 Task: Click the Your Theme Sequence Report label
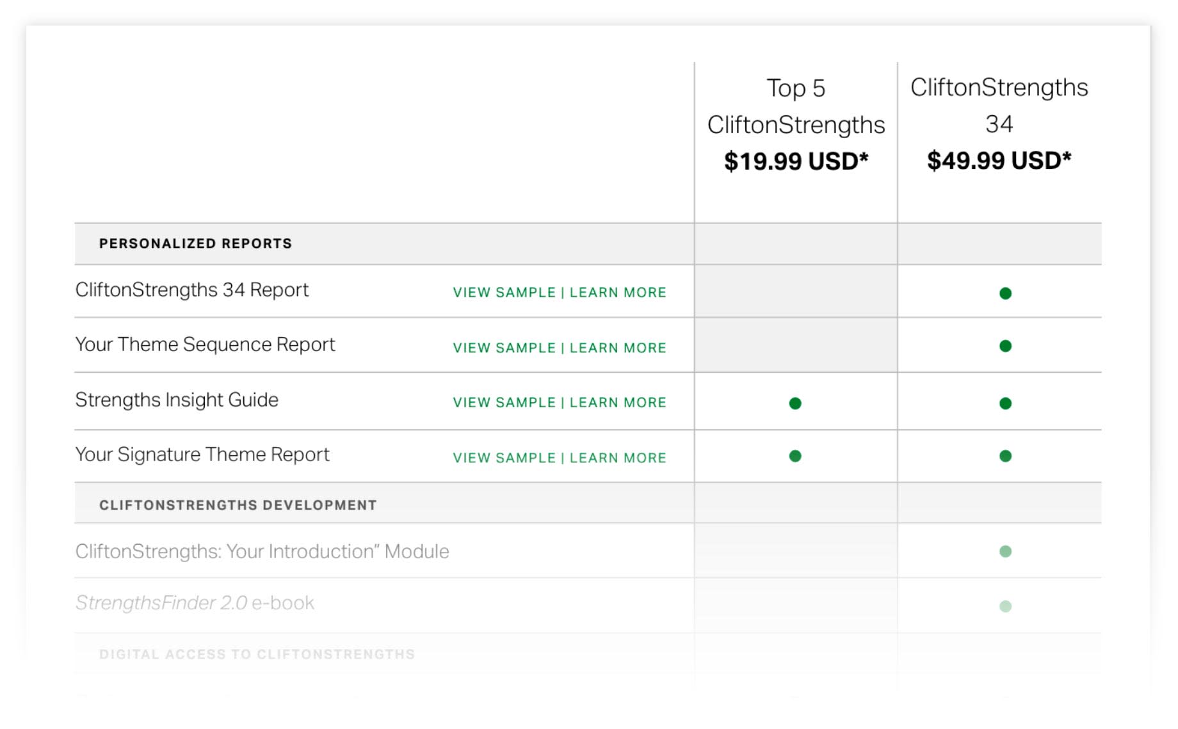(x=205, y=345)
